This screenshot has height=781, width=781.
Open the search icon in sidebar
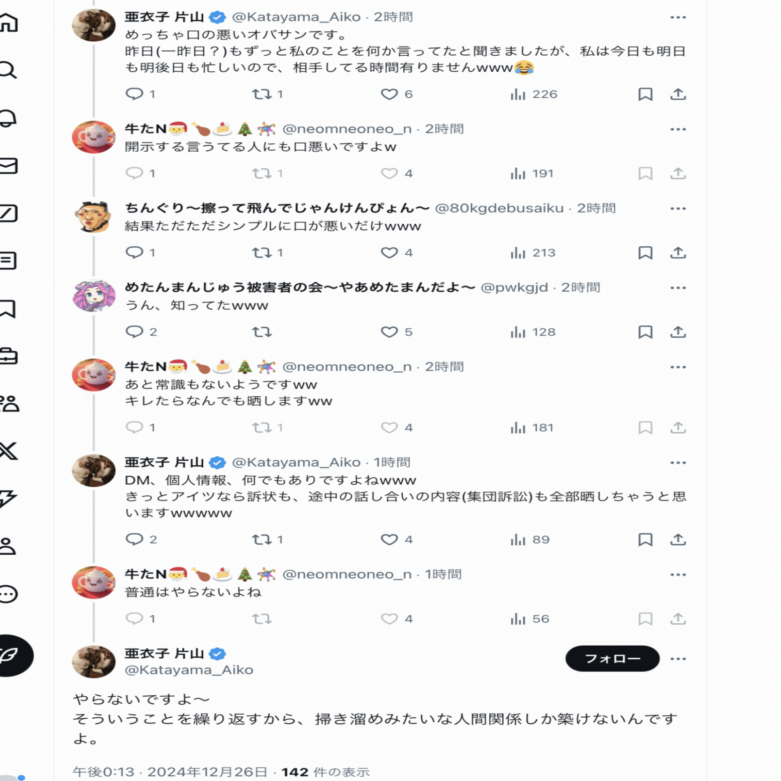coord(7,70)
